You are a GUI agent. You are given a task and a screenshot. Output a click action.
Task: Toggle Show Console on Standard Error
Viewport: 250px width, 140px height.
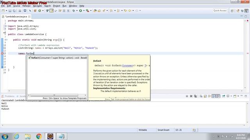point(218,96)
